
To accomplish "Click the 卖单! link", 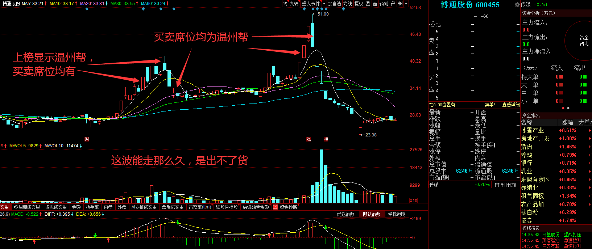I will (490, 105).
